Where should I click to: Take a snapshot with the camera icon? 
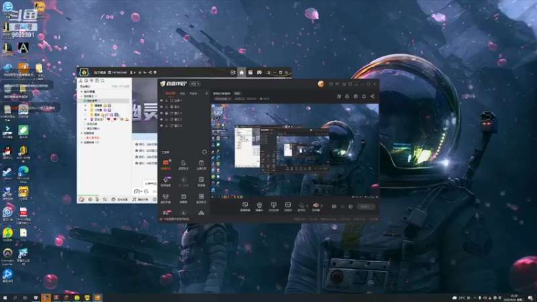tap(339, 96)
